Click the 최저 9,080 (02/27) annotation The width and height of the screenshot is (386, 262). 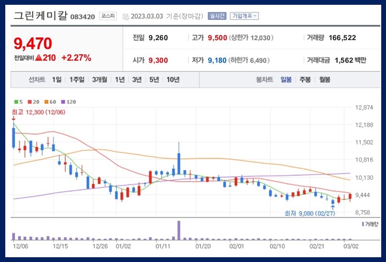(310, 213)
